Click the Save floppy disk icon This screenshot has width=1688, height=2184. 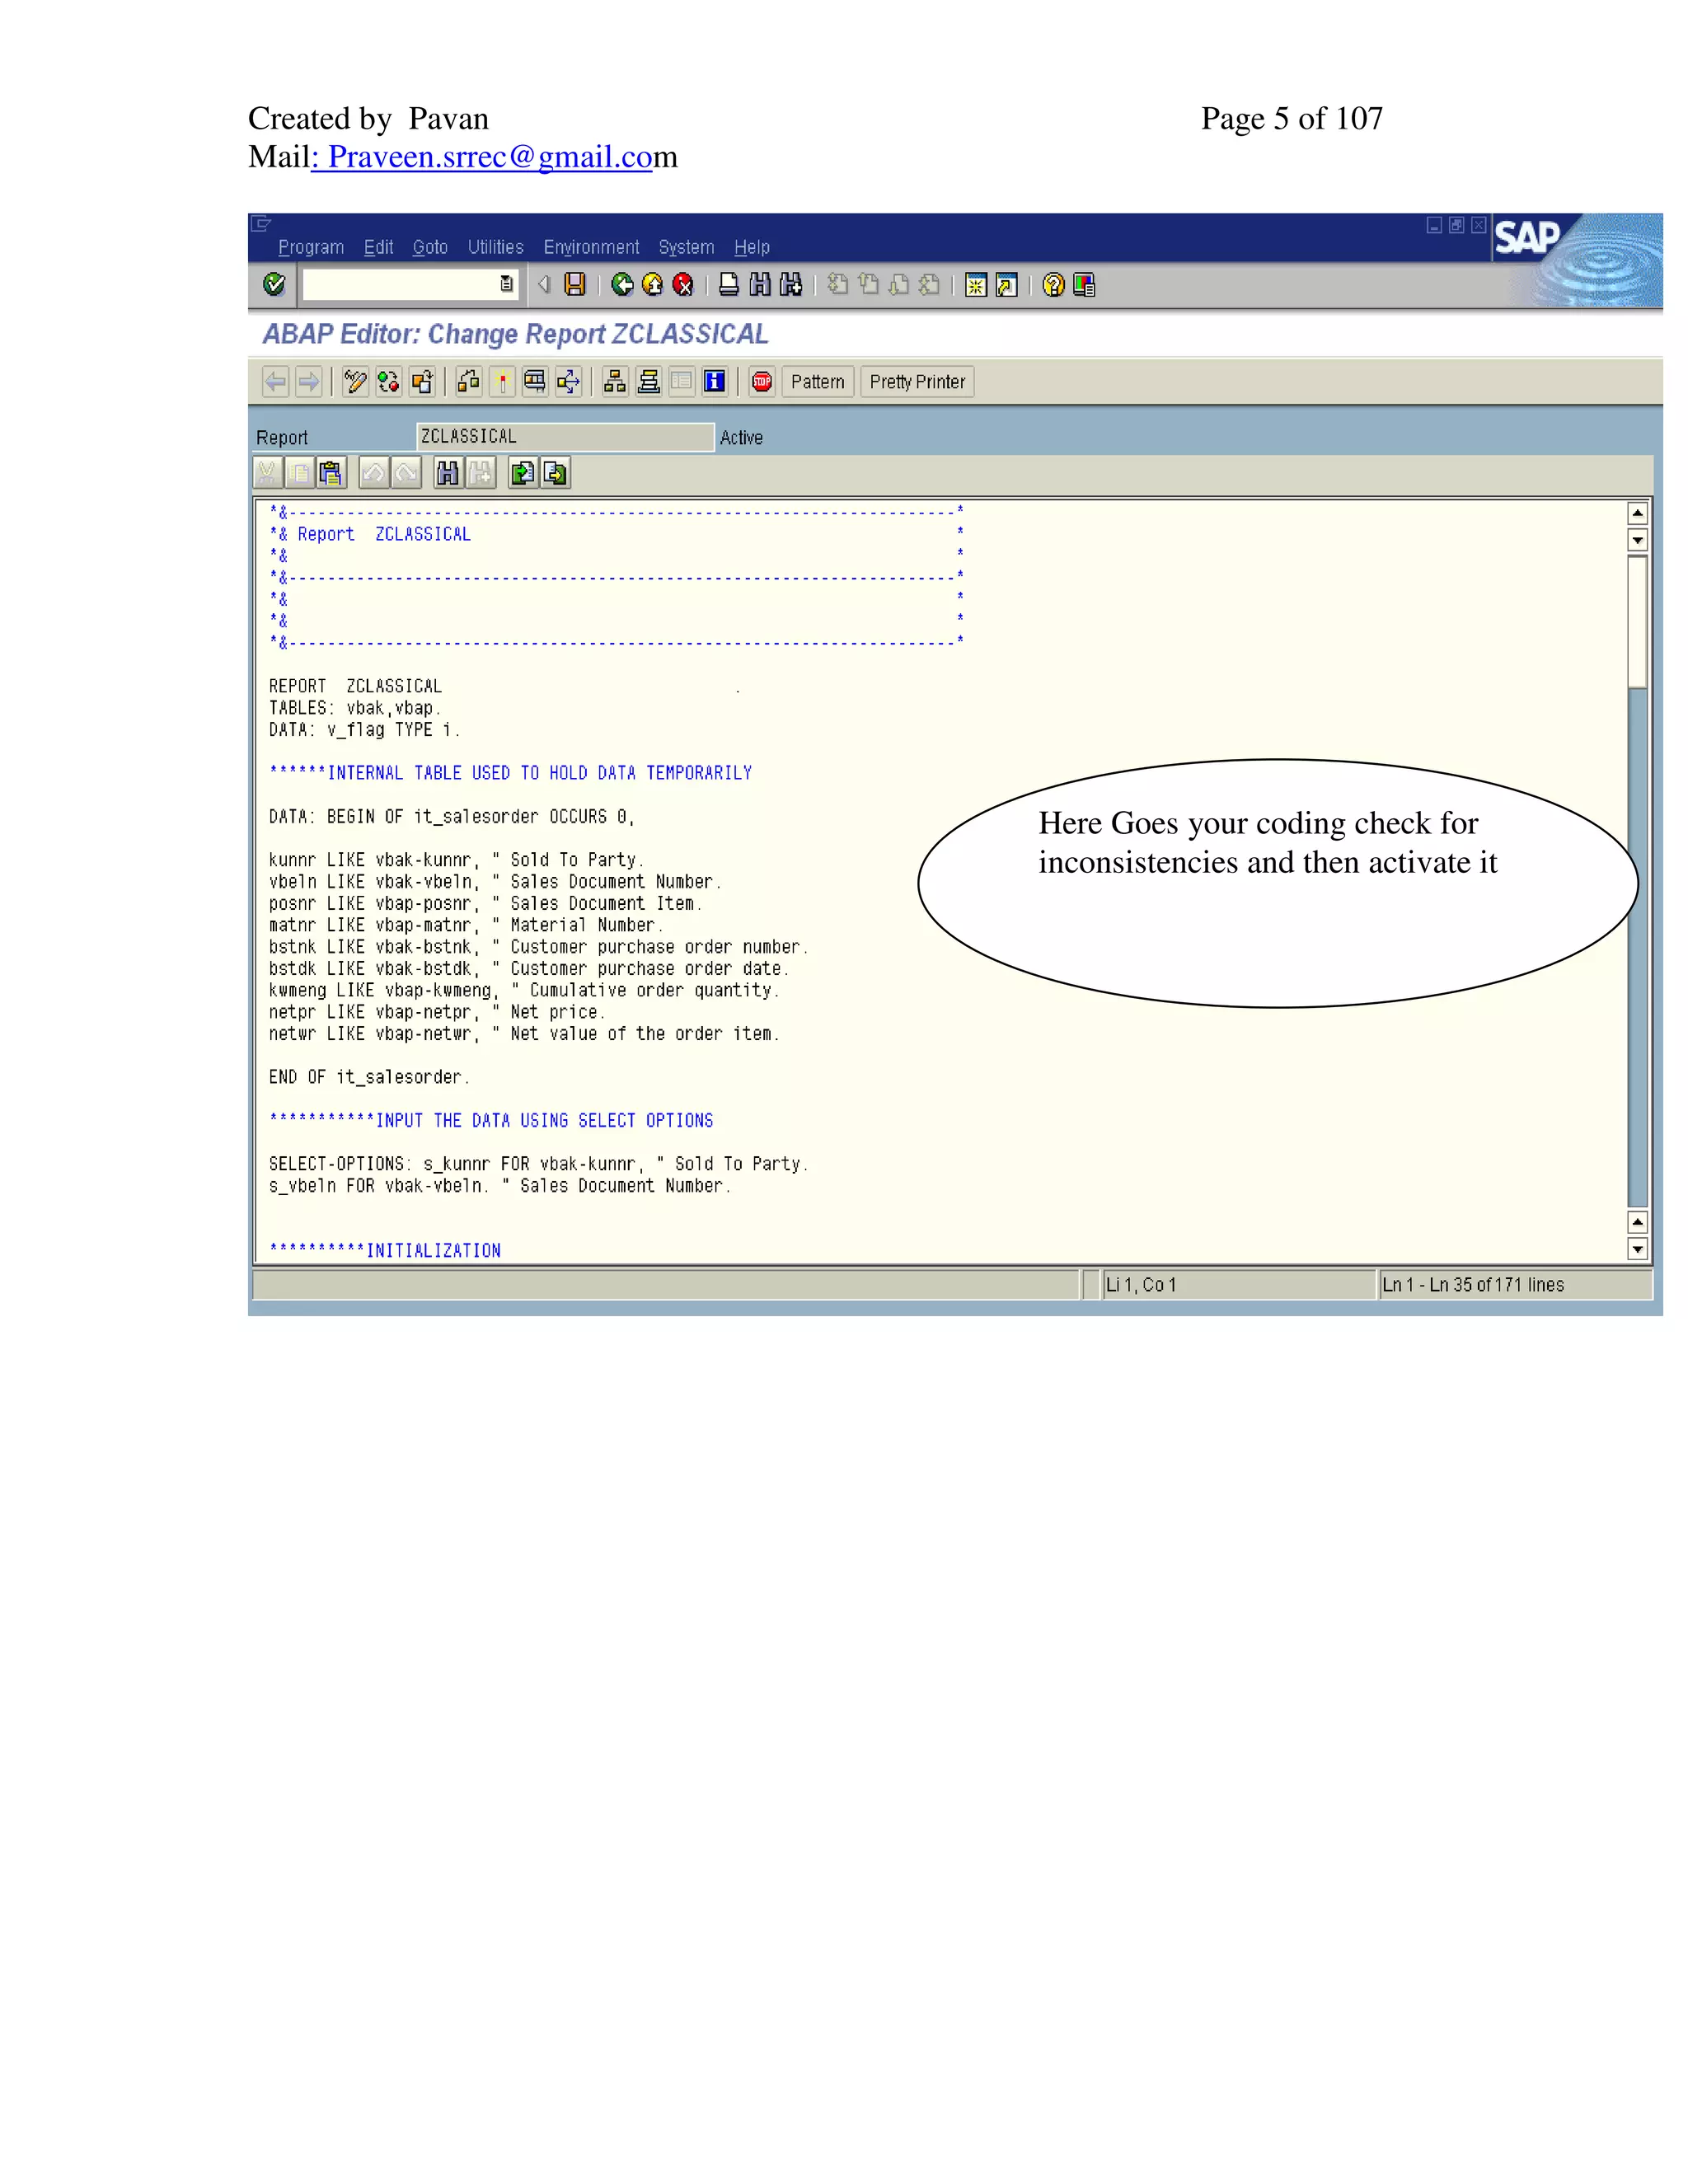575,285
